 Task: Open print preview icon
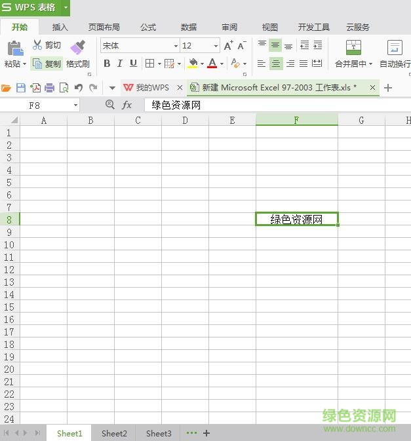point(64,88)
